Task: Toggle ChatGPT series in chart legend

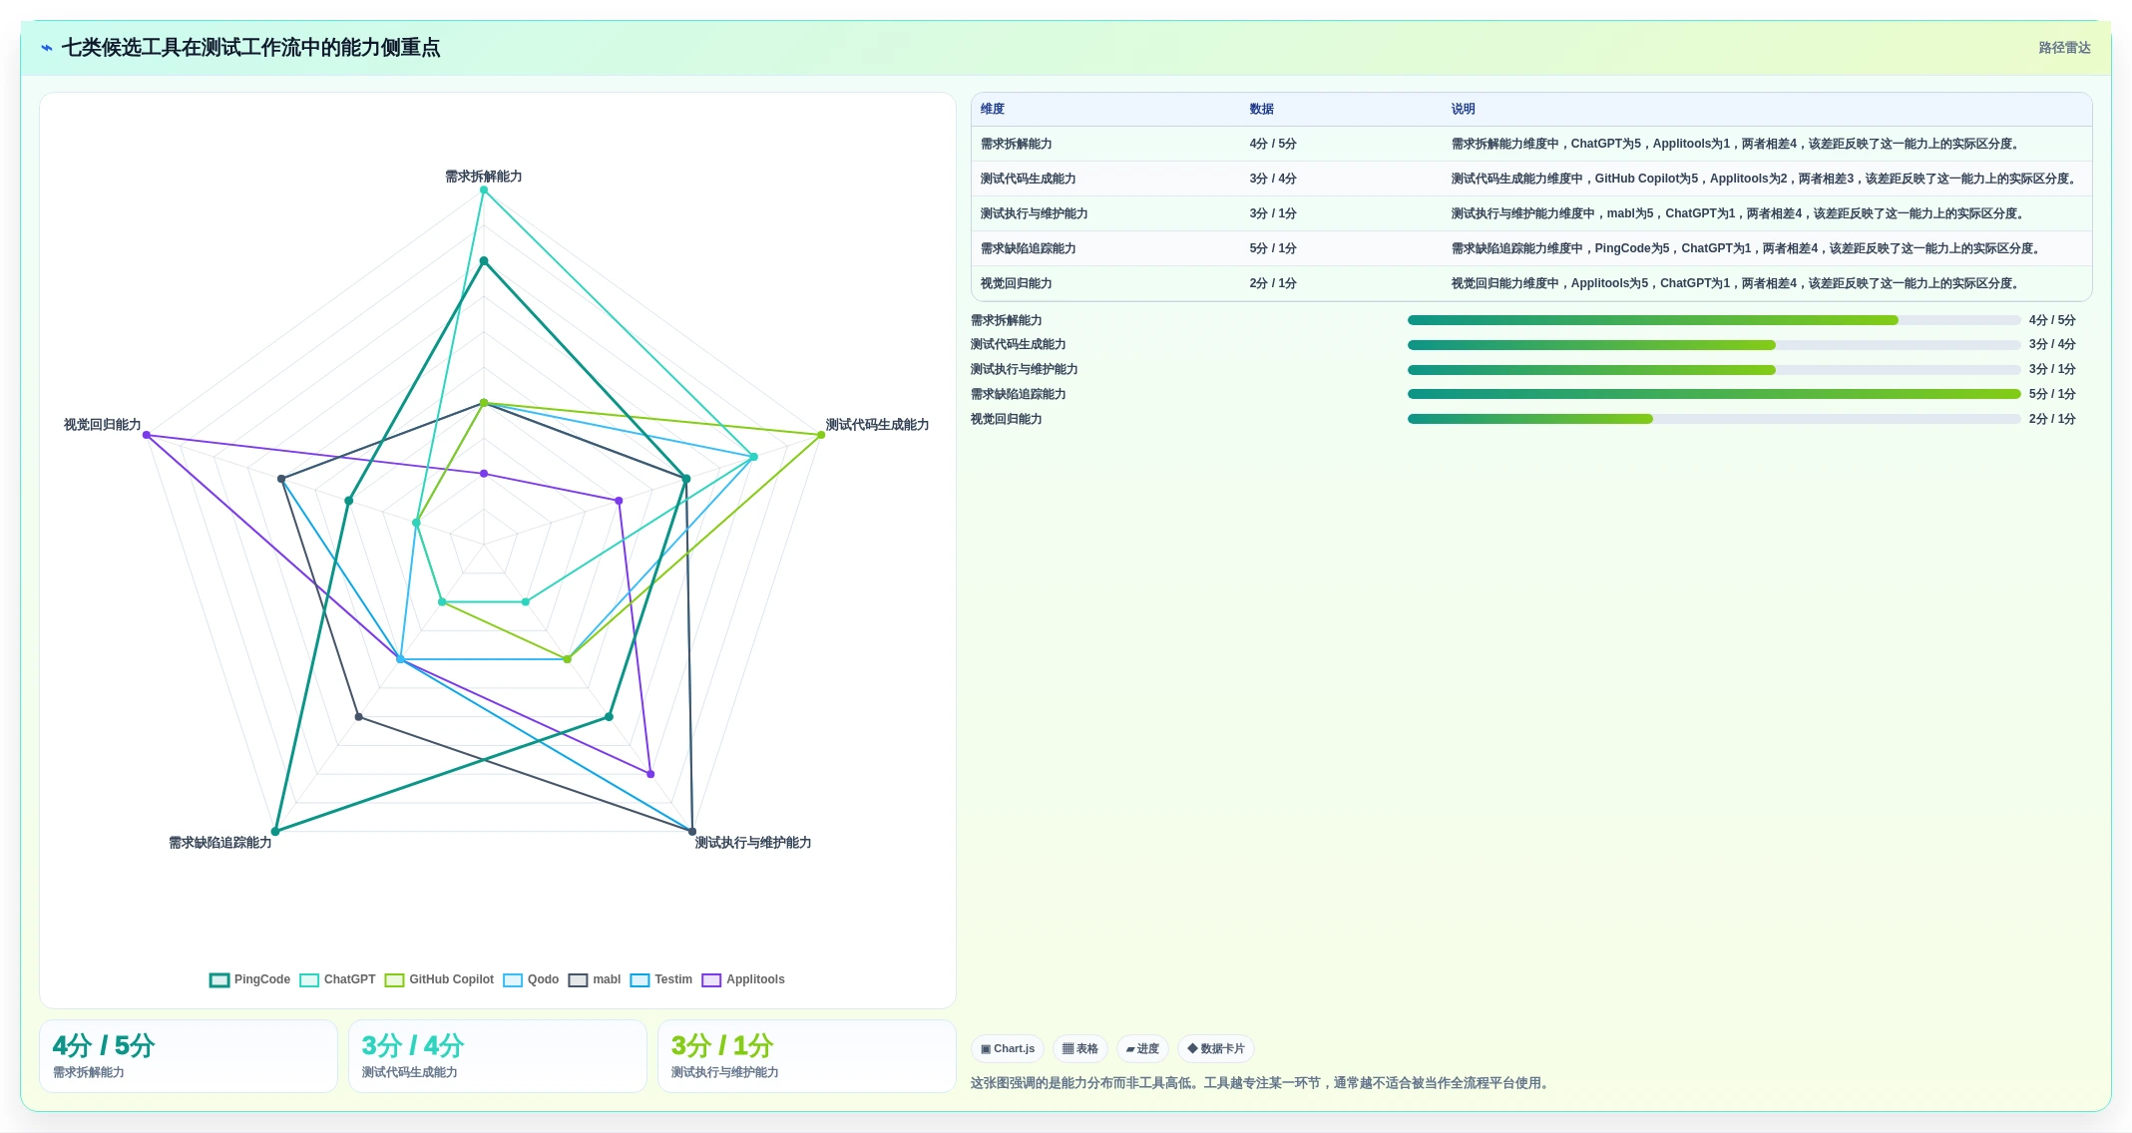Action: (337, 979)
